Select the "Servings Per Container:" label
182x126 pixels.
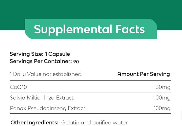[x=40, y=61]
